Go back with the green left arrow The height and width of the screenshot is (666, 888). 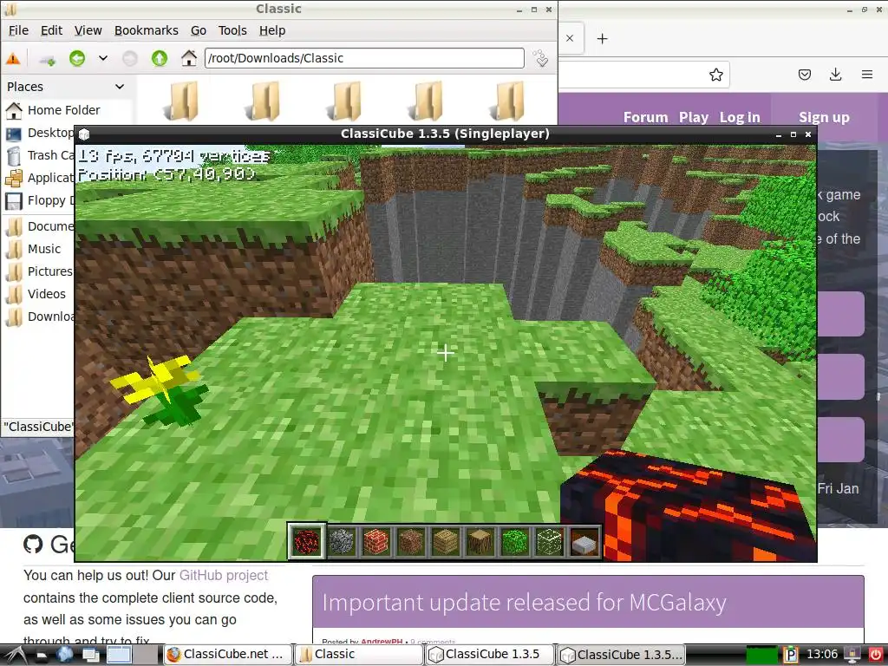[77, 58]
